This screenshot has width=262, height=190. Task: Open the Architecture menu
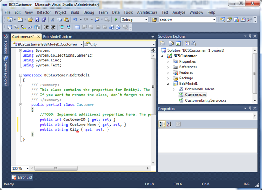(x=147, y=12)
